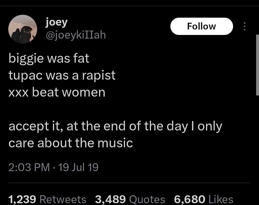Visit the @joeykiIIah handle link
Image resolution: width=259 pixels, height=205 pixels.
[76, 35]
